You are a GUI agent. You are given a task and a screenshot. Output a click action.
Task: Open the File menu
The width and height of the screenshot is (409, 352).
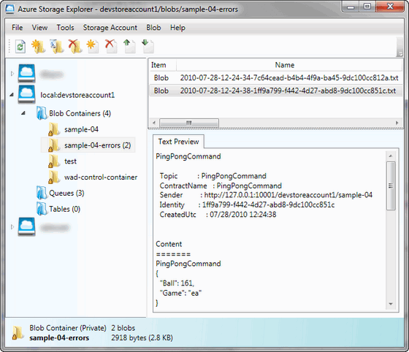click(18, 27)
